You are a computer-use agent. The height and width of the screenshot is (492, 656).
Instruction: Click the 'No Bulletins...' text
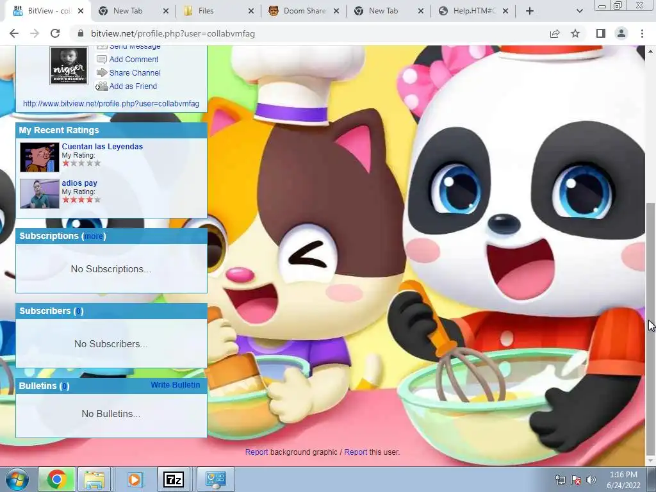(111, 414)
